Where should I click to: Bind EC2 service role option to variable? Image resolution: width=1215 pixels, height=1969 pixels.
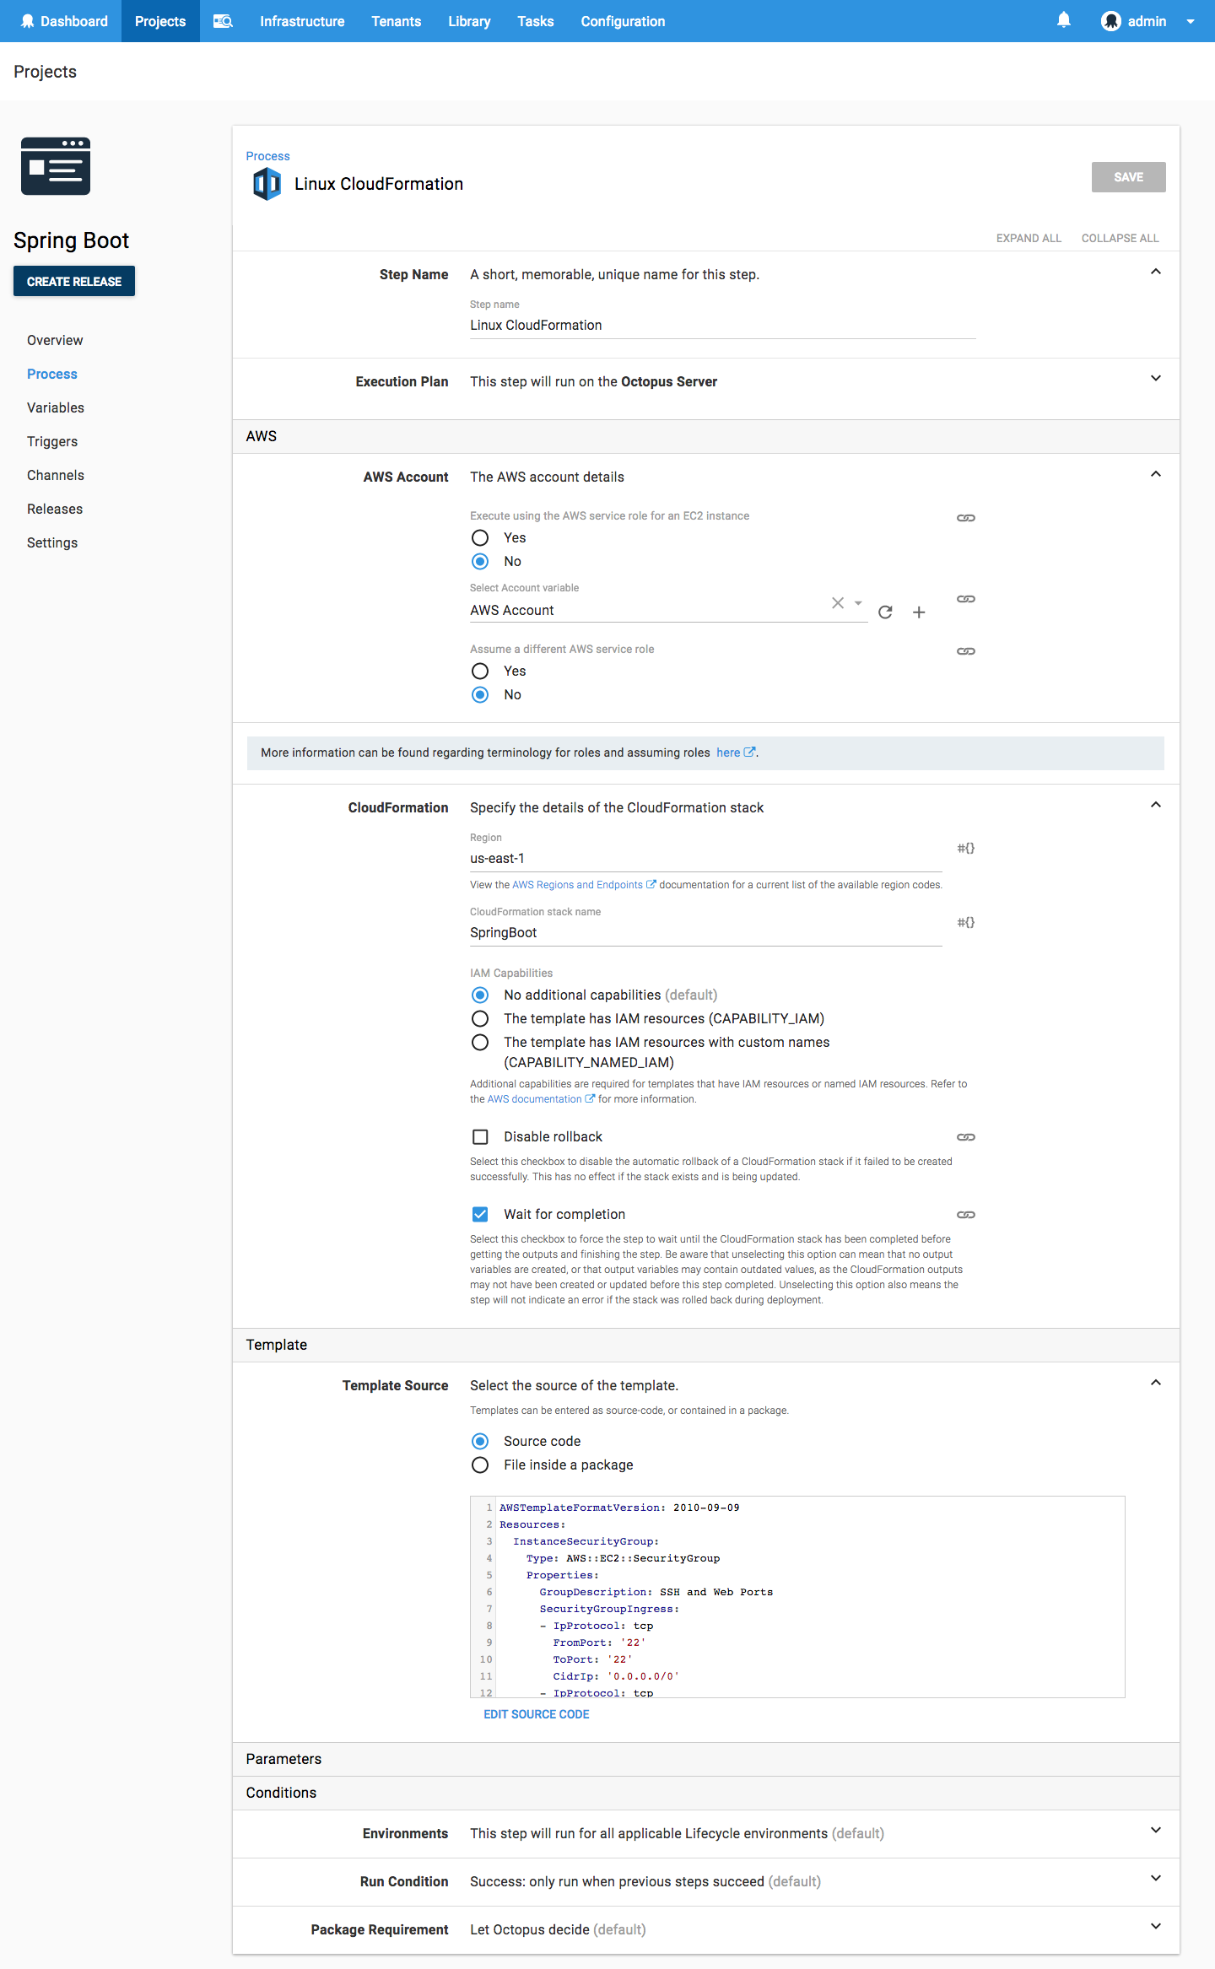click(x=966, y=518)
